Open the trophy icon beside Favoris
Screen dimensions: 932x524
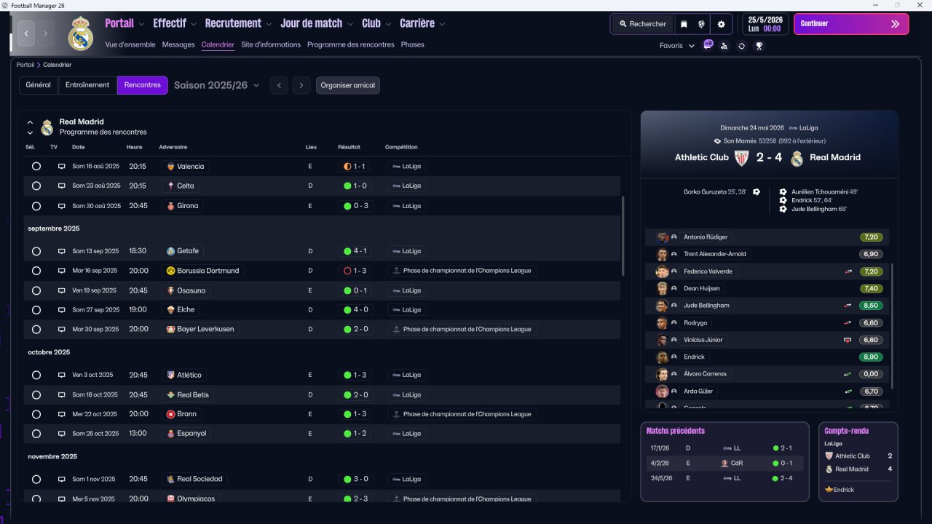[x=759, y=46]
